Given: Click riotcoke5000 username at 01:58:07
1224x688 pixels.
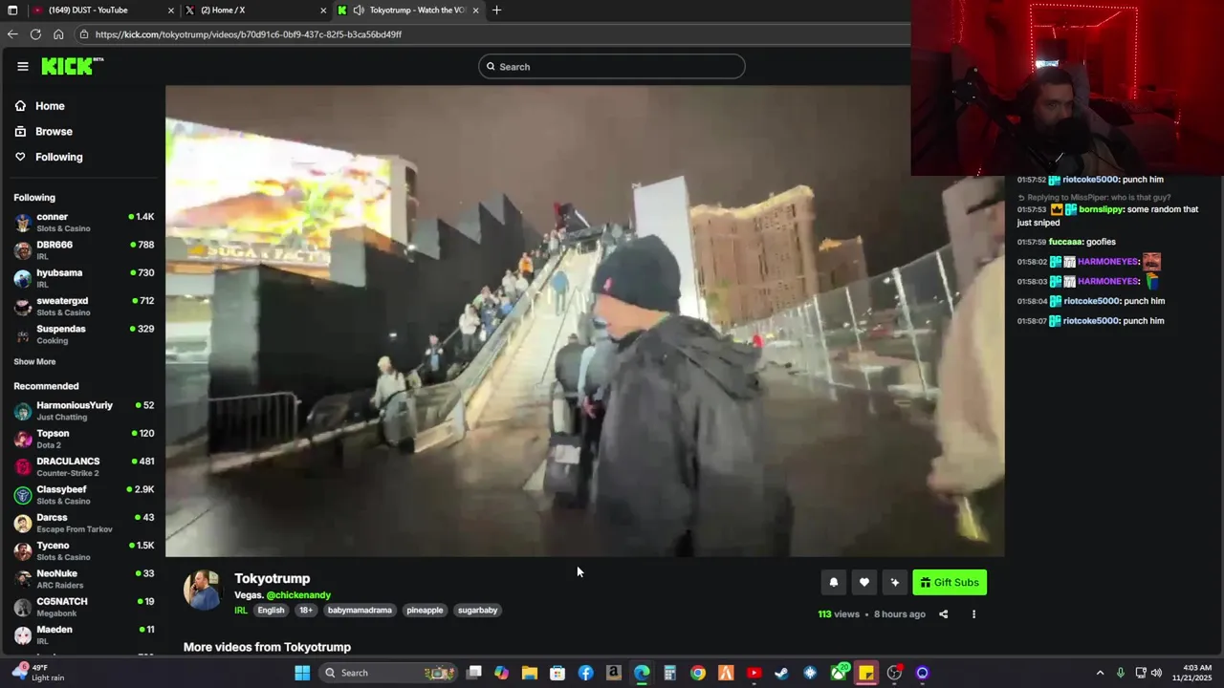Looking at the screenshot, I should coord(1091,321).
